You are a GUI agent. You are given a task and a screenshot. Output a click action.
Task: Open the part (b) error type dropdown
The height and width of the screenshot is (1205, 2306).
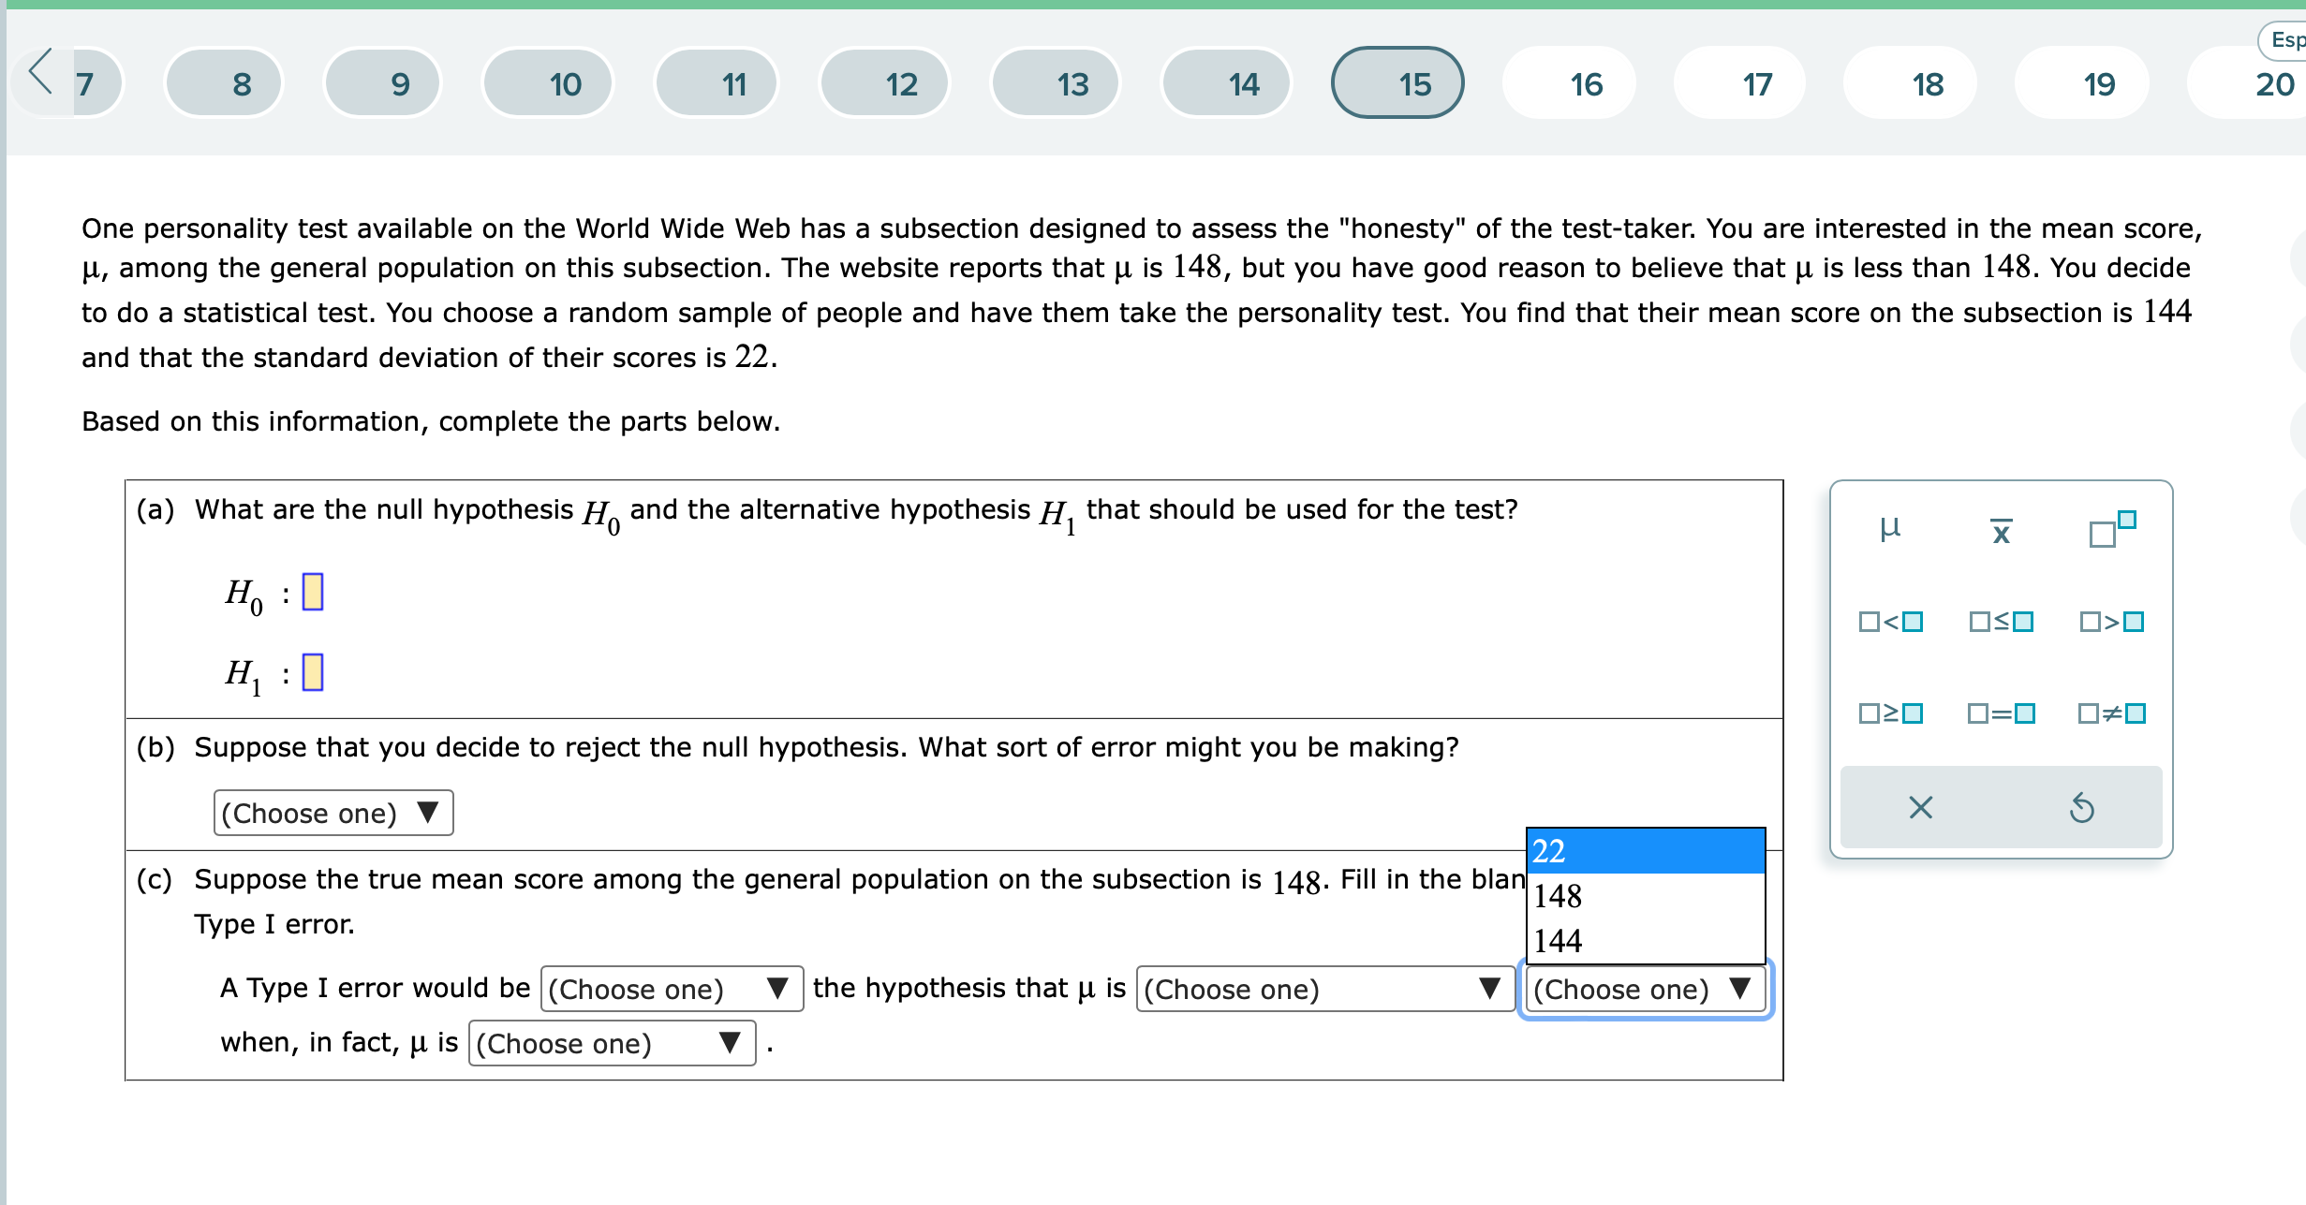point(333,813)
